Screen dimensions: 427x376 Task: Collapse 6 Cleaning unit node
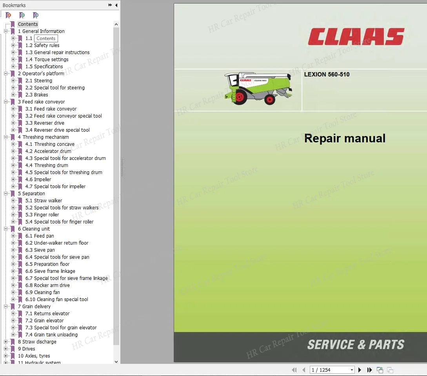(6, 229)
